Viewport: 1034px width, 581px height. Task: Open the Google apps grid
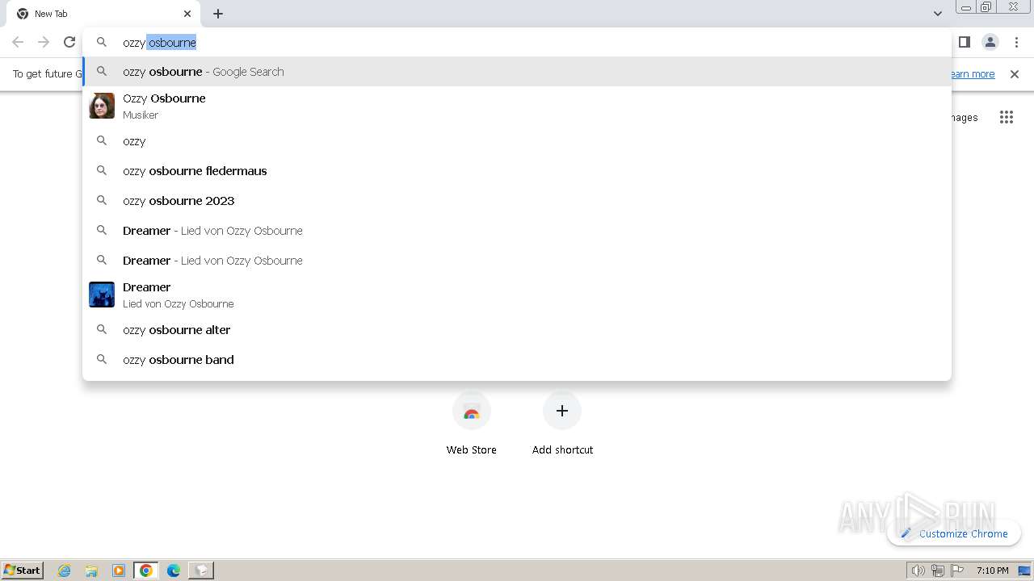click(x=1007, y=117)
